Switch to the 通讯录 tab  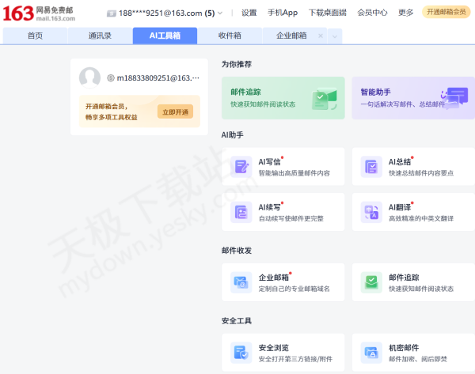click(x=100, y=36)
